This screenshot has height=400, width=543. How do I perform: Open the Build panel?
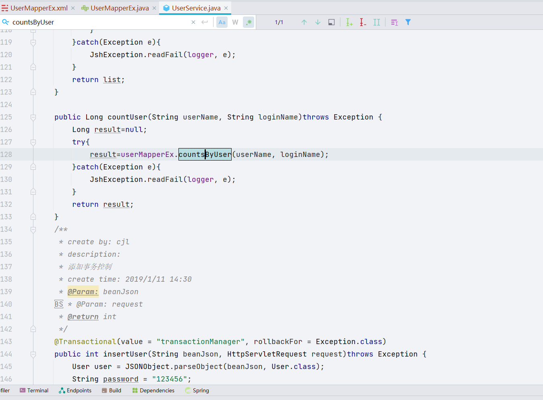pyautogui.click(x=112, y=390)
